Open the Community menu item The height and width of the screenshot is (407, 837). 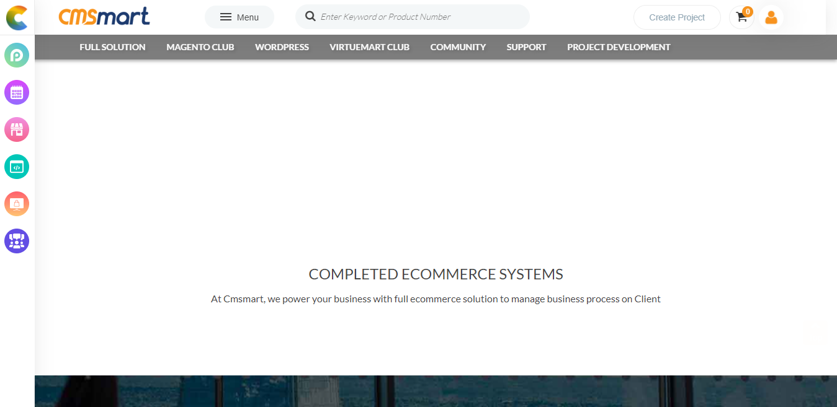tap(458, 47)
